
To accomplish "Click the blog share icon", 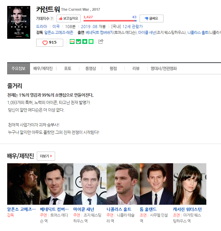I will [72, 41].
